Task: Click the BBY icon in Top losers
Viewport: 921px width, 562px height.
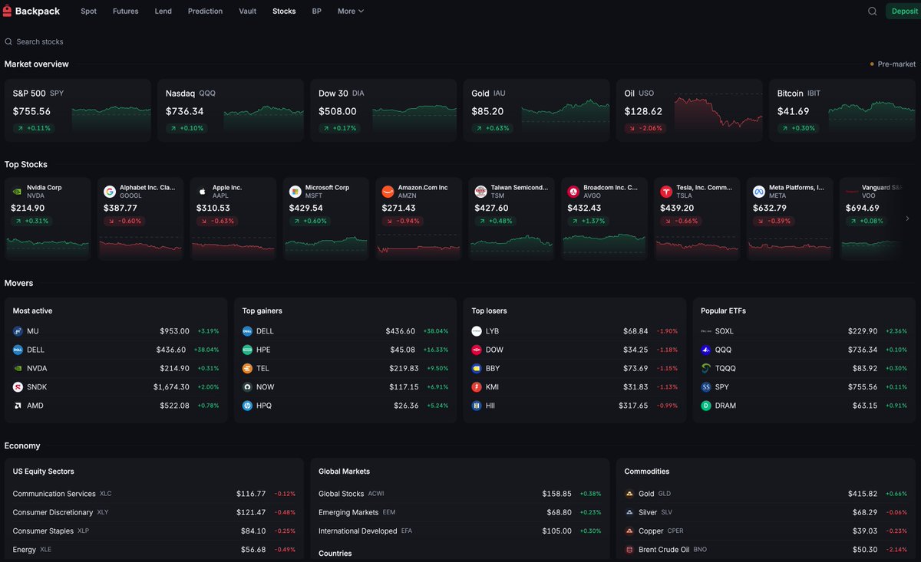Action: pyautogui.click(x=477, y=368)
